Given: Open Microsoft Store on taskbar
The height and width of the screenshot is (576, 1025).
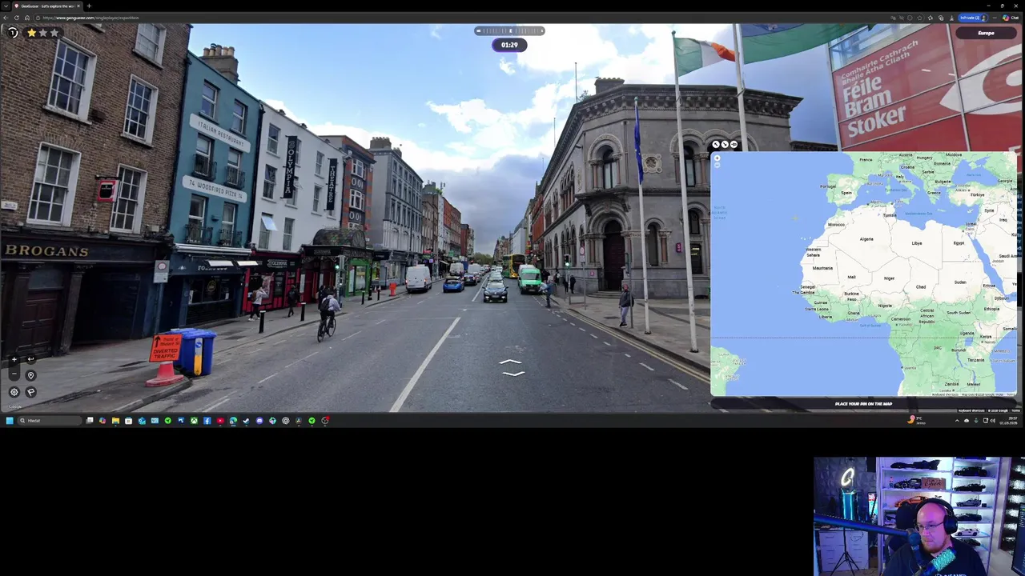Looking at the screenshot, I should click(128, 420).
